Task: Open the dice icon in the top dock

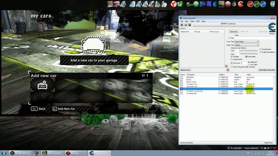Action: pos(164,4)
